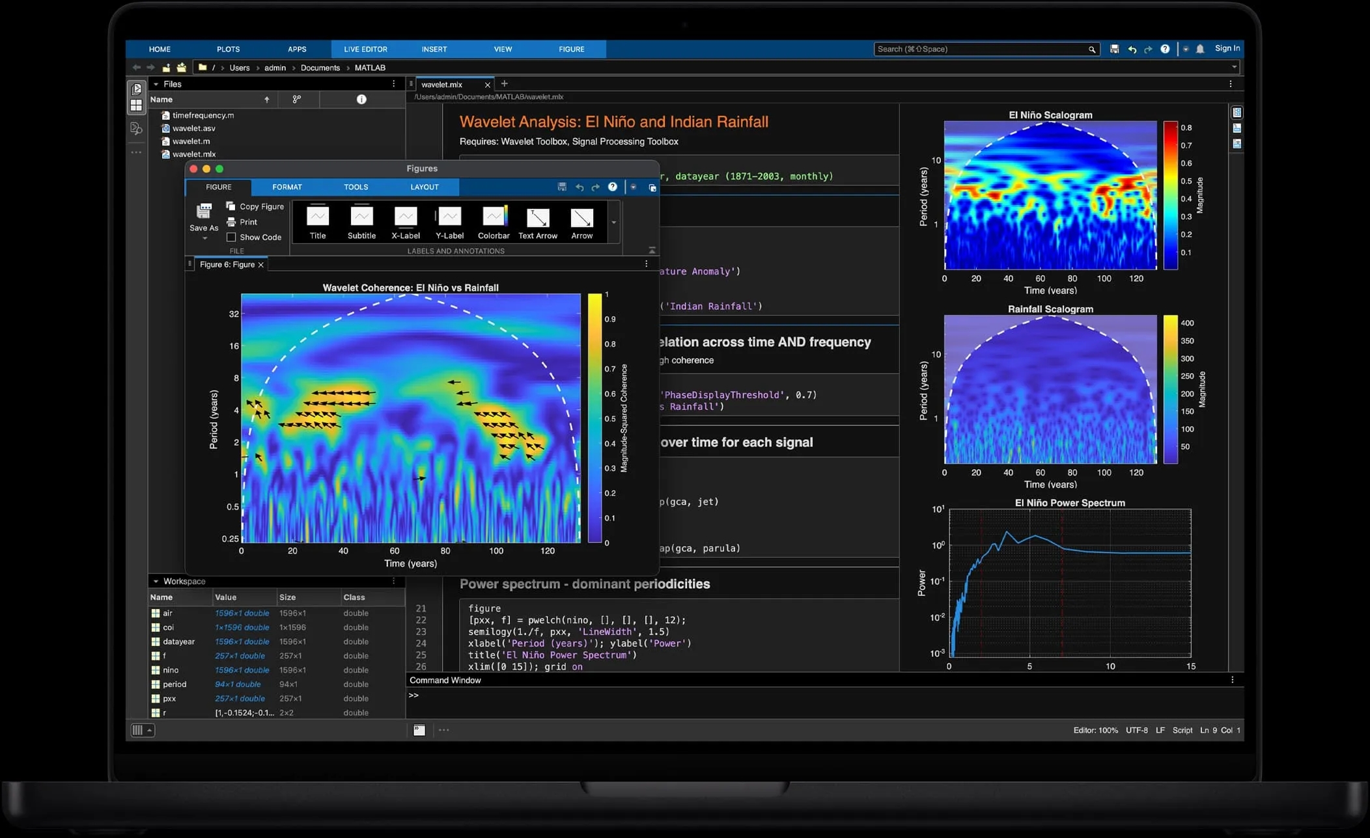Save the figure using the disk icon

point(561,187)
